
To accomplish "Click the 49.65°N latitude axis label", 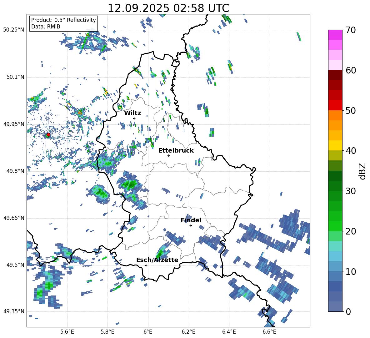I will click(x=14, y=218).
